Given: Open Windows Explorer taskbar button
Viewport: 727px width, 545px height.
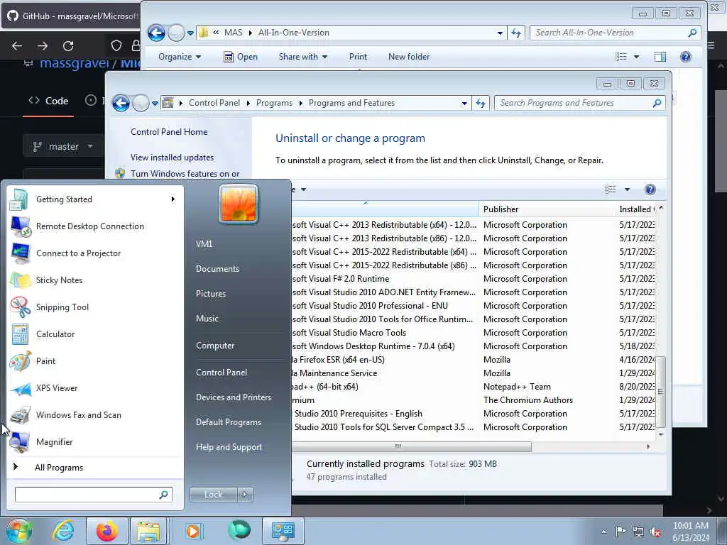Looking at the screenshot, I should [148, 531].
